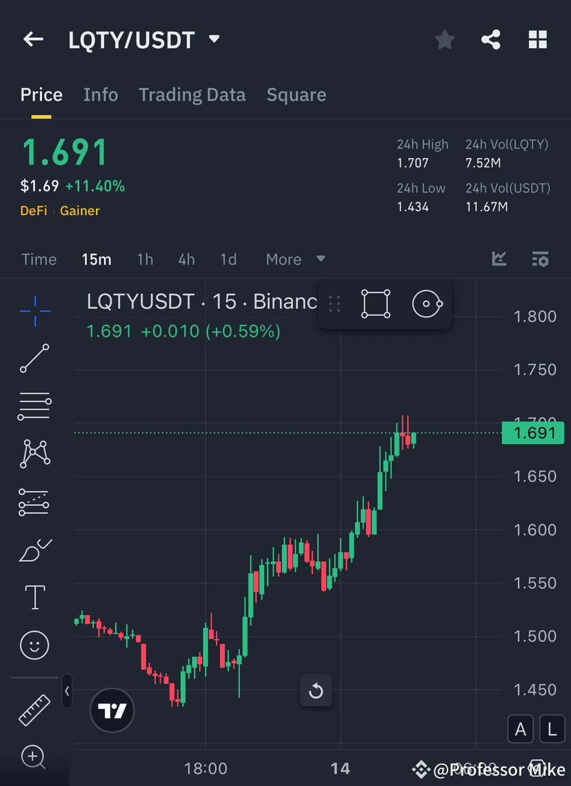Image resolution: width=571 pixels, height=786 pixels.
Task: Expand the More timeframes dropdown
Action: point(295,259)
